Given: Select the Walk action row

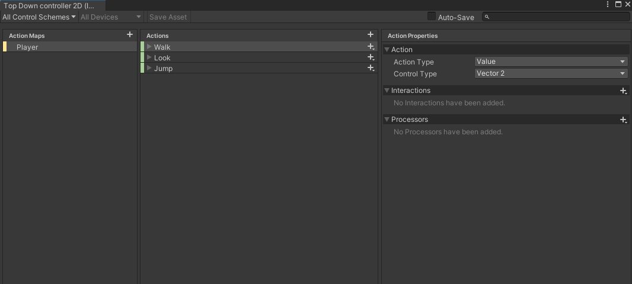Looking at the screenshot, I should [x=258, y=47].
